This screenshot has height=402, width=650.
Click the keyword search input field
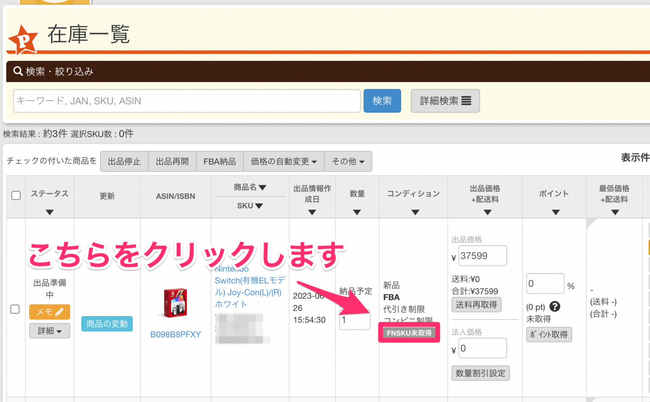tap(187, 101)
